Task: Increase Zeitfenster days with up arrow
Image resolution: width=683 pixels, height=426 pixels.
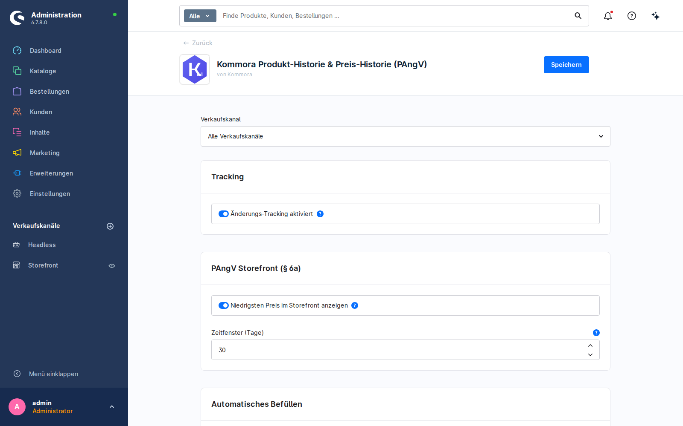Action: tap(590, 345)
